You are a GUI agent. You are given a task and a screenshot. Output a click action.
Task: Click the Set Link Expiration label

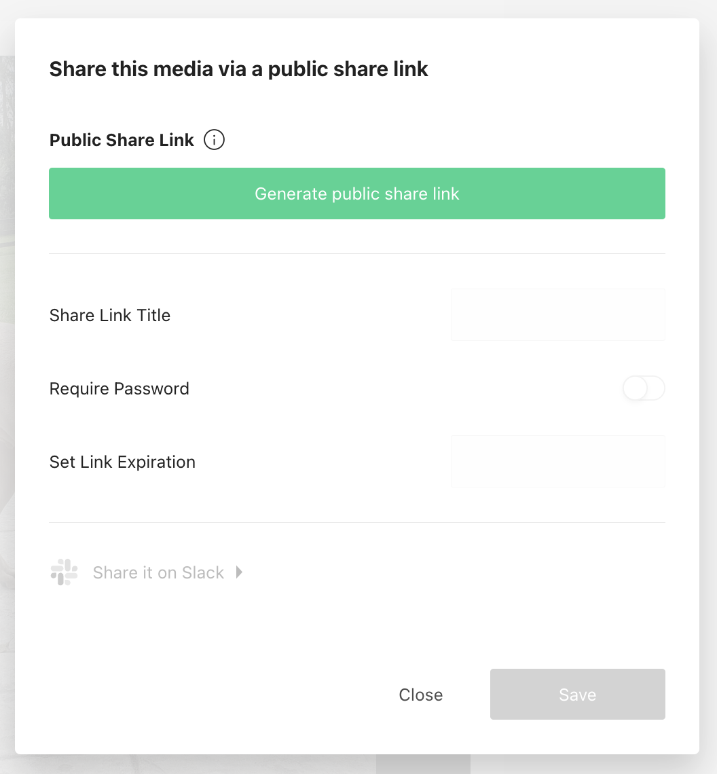(122, 462)
